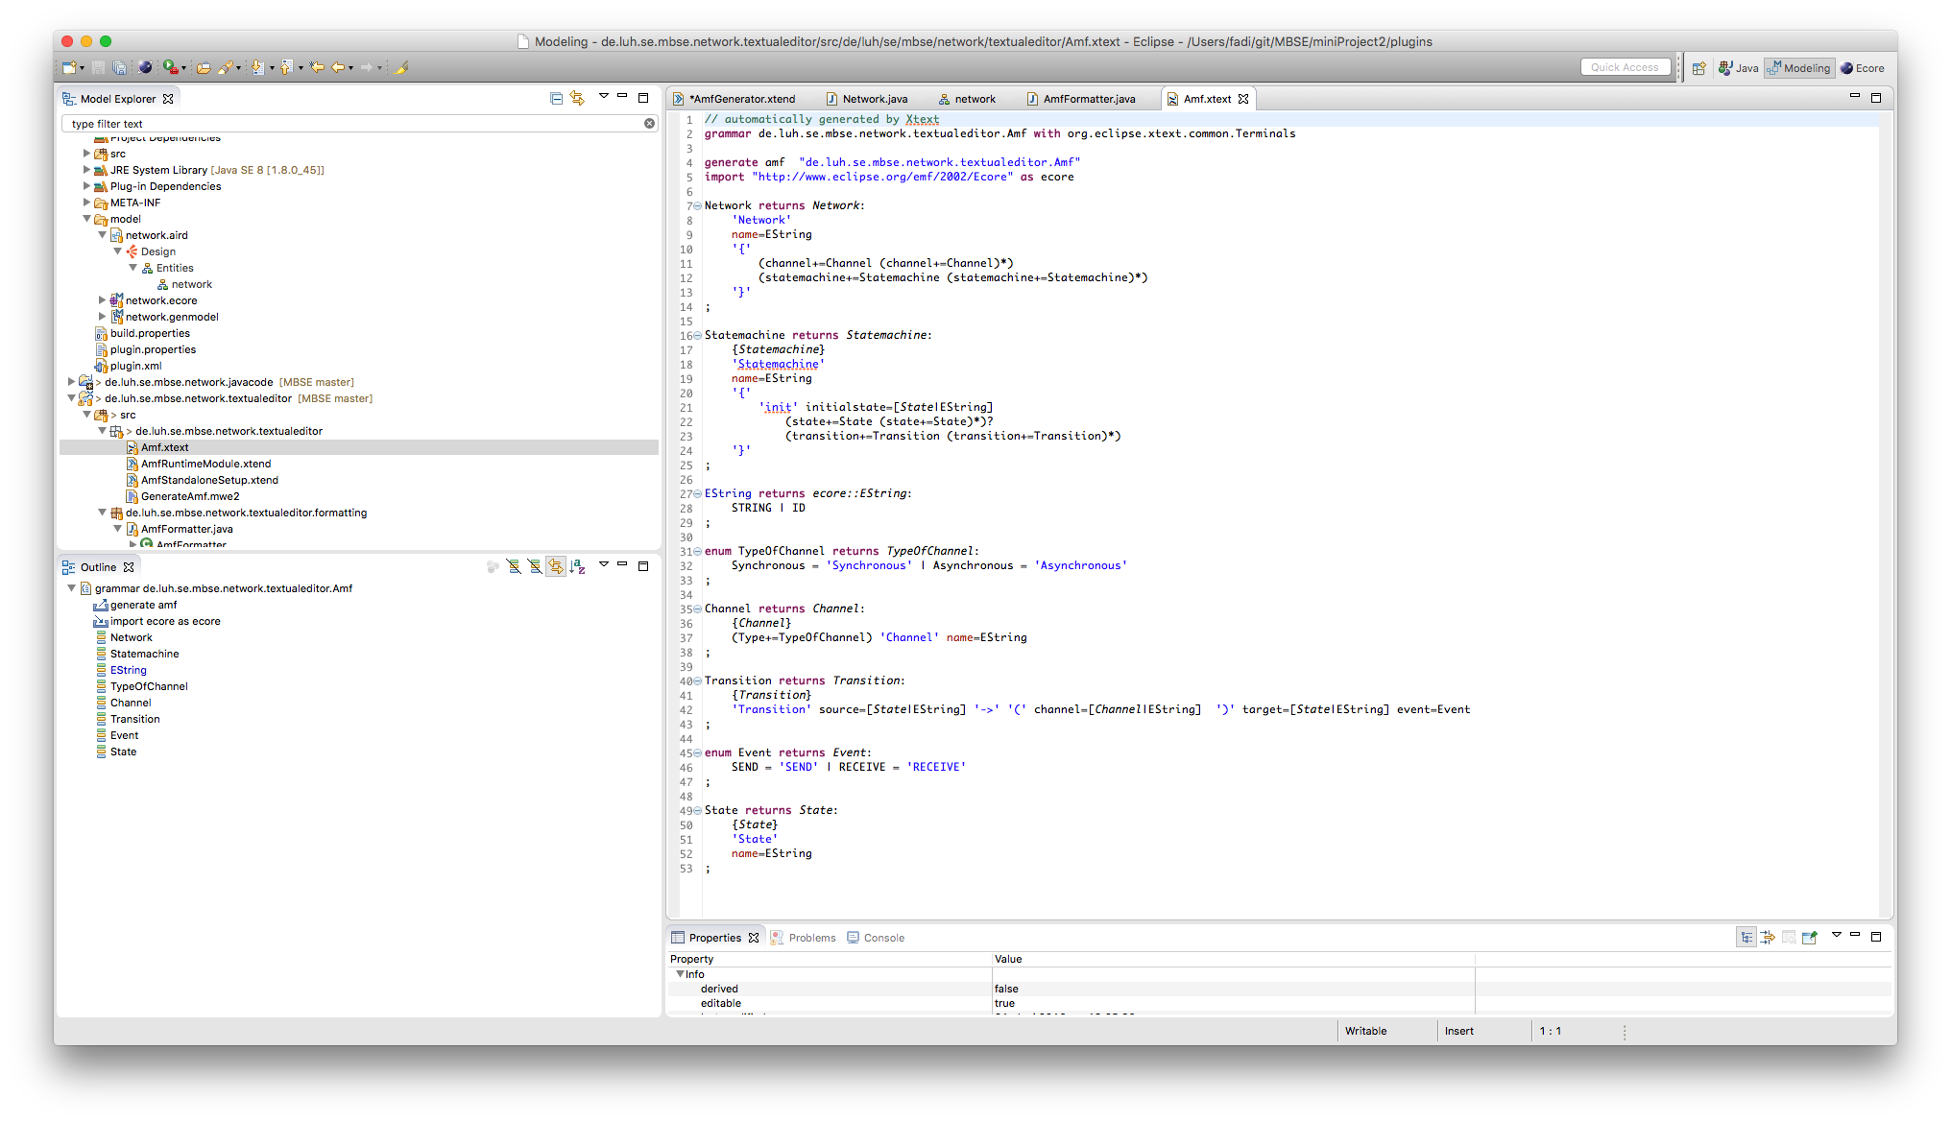
Task: Click the Save All toolbar icon
Action: 119,68
